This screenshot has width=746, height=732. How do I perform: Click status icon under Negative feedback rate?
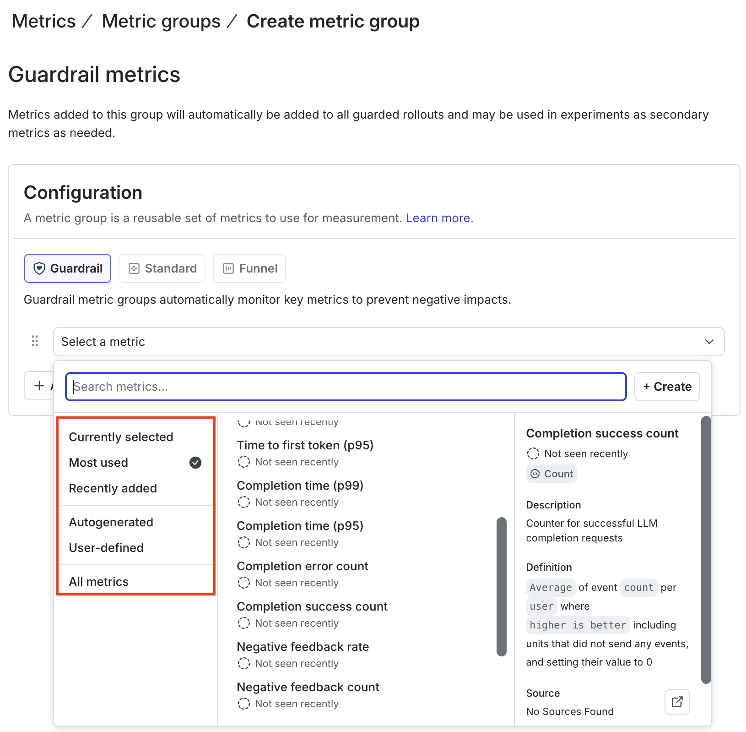coord(244,663)
